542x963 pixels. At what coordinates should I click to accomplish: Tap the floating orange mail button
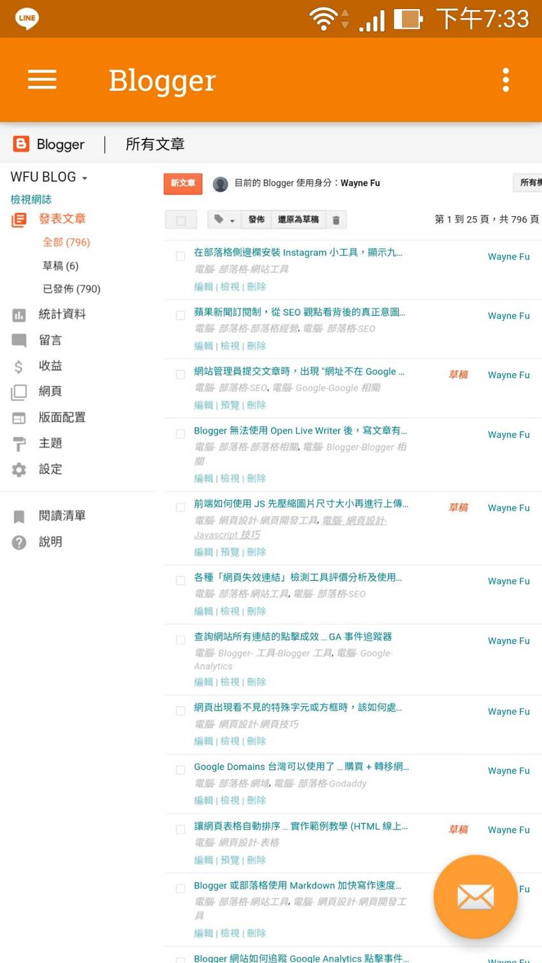pyautogui.click(x=475, y=897)
